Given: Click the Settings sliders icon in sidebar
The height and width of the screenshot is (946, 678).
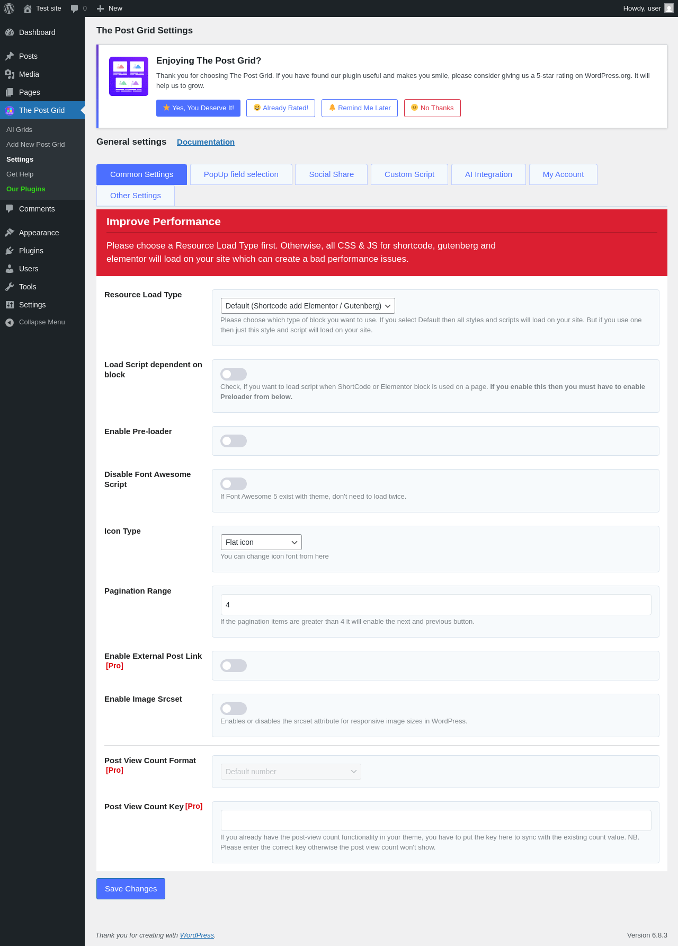Looking at the screenshot, I should pos(10,305).
